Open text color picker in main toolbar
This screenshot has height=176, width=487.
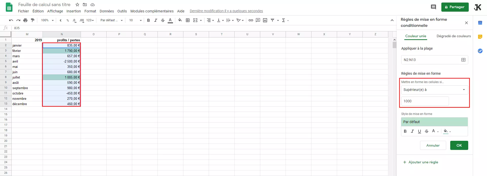(x=170, y=20)
